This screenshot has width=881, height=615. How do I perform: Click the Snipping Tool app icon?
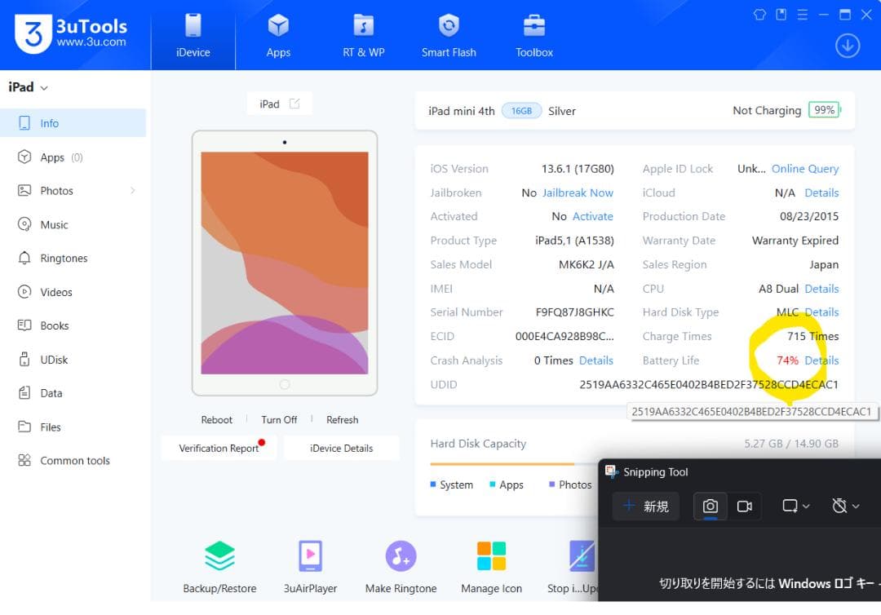(x=611, y=471)
